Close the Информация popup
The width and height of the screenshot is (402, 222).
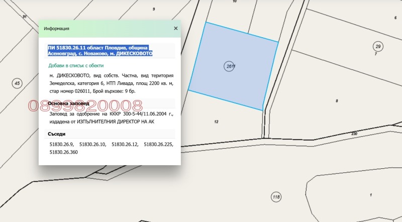(175, 29)
